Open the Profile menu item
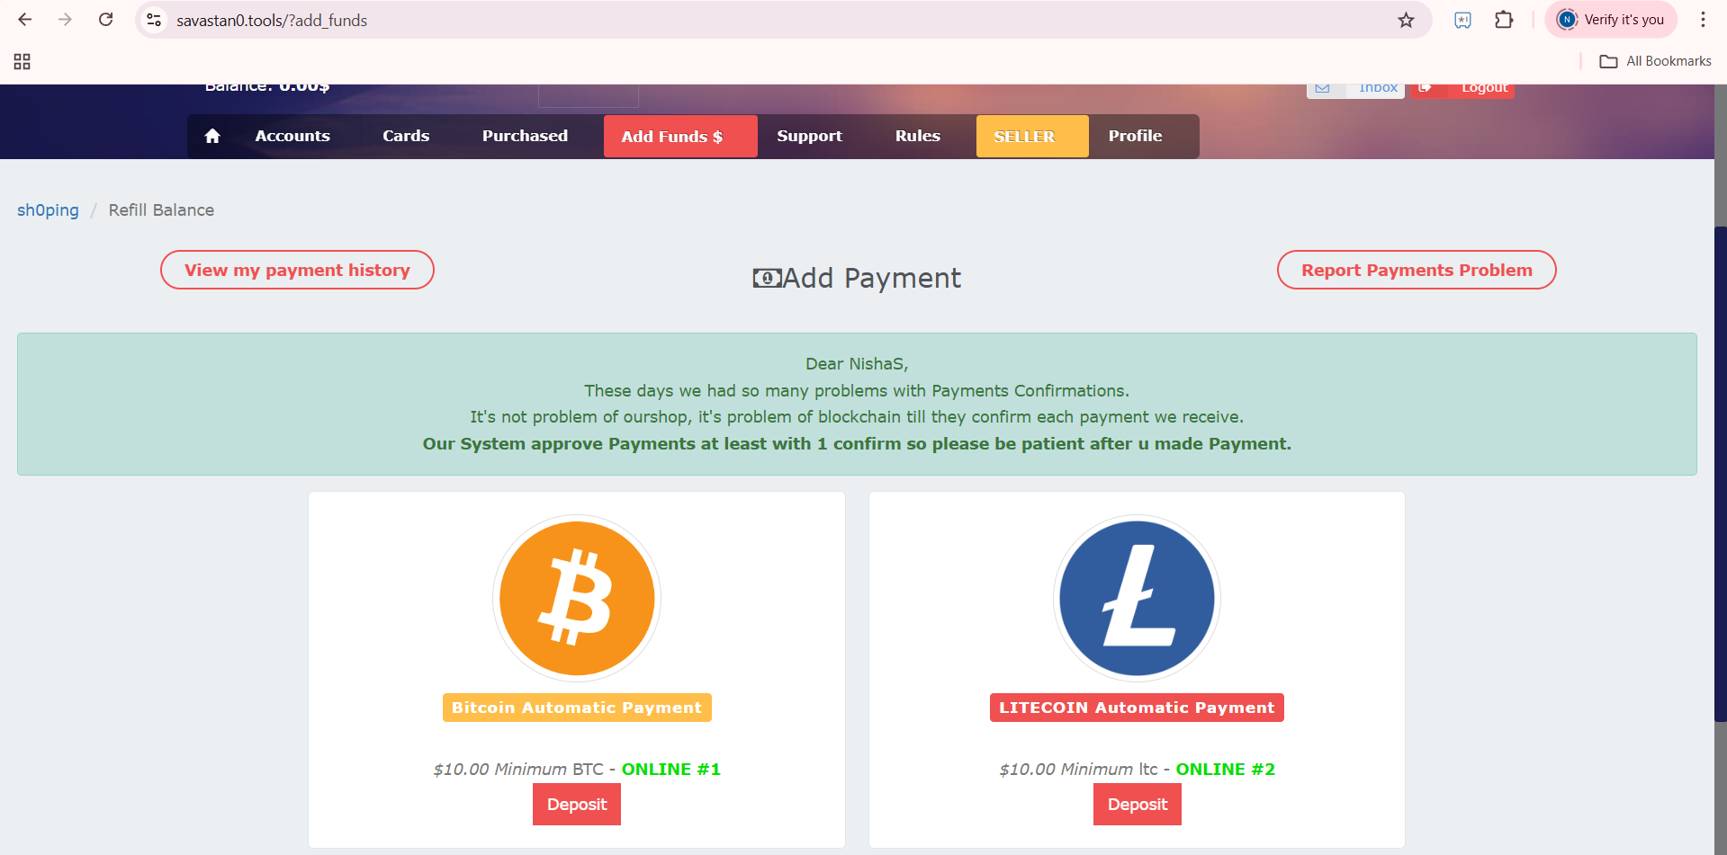 click(1135, 136)
